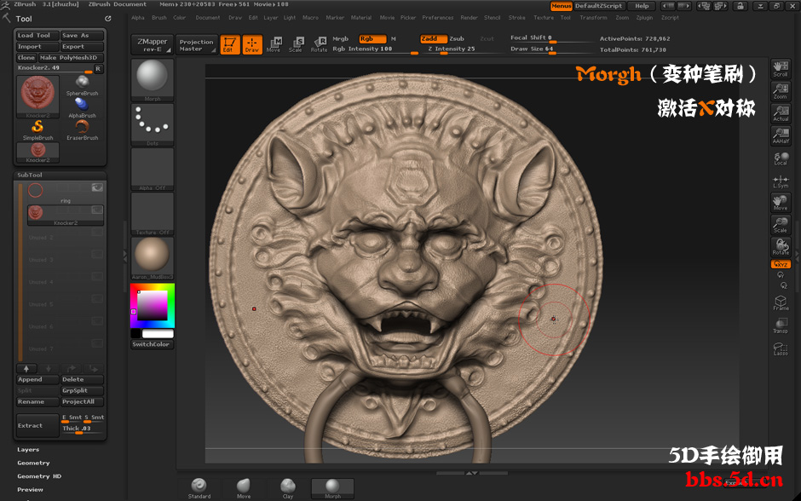Choose the SimpleBrush tool

[37, 130]
